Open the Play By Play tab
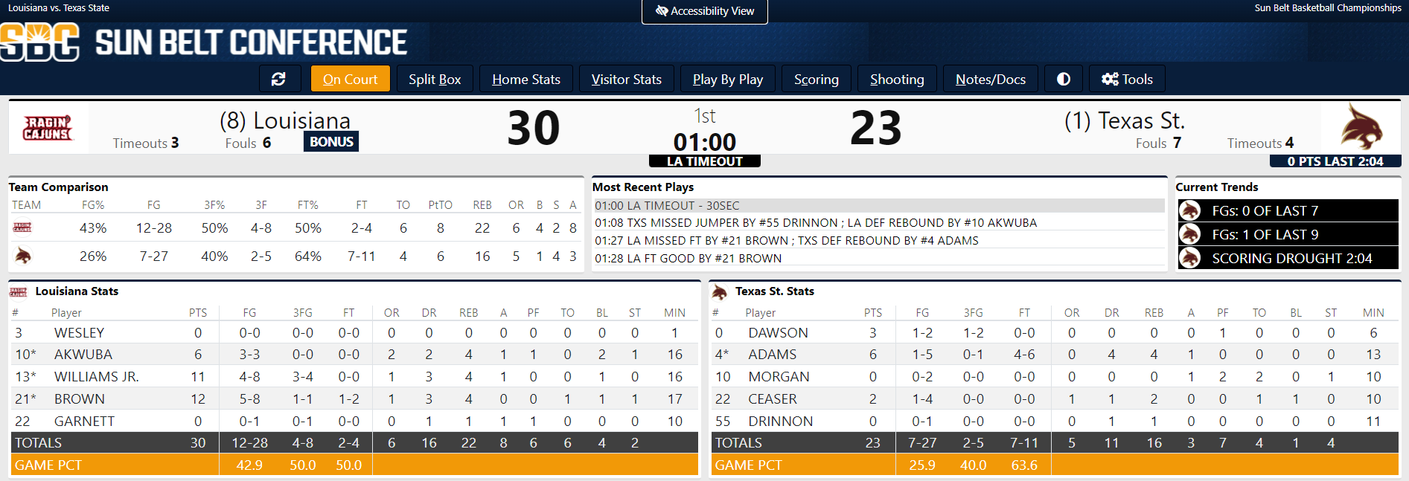Image resolution: width=1409 pixels, height=481 pixels. tap(727, 80)
